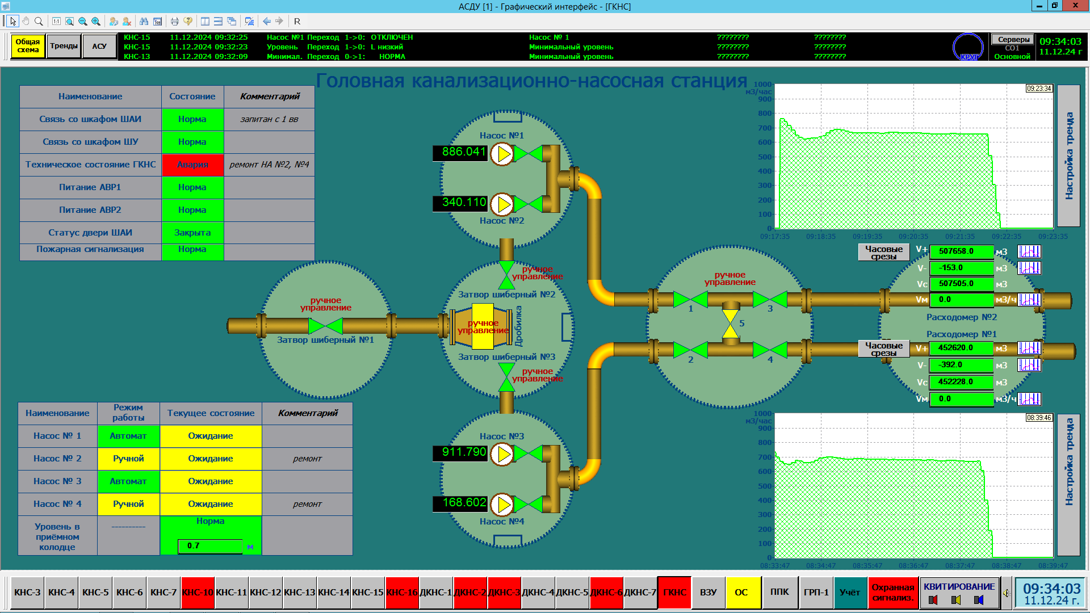Toggle the sound speaker icon
Screen dimensions: 1090x613
[1006, 593]
